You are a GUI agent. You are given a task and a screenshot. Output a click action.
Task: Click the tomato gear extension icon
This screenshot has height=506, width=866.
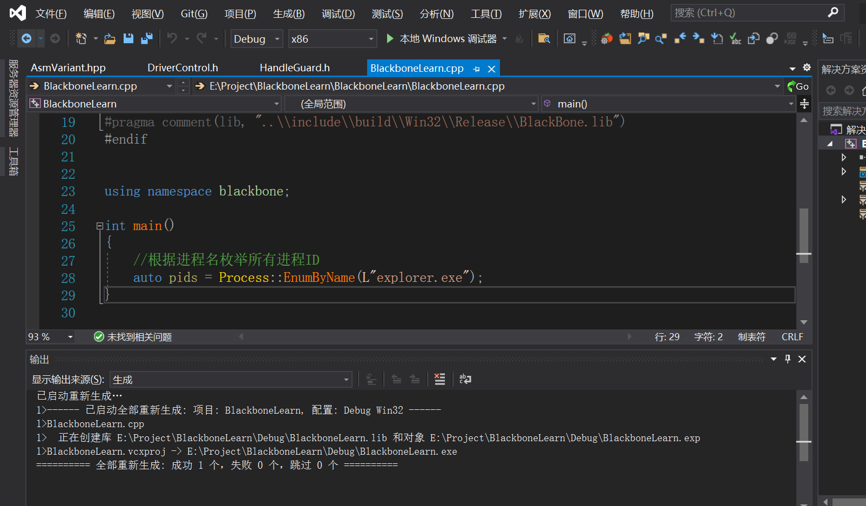607,38
